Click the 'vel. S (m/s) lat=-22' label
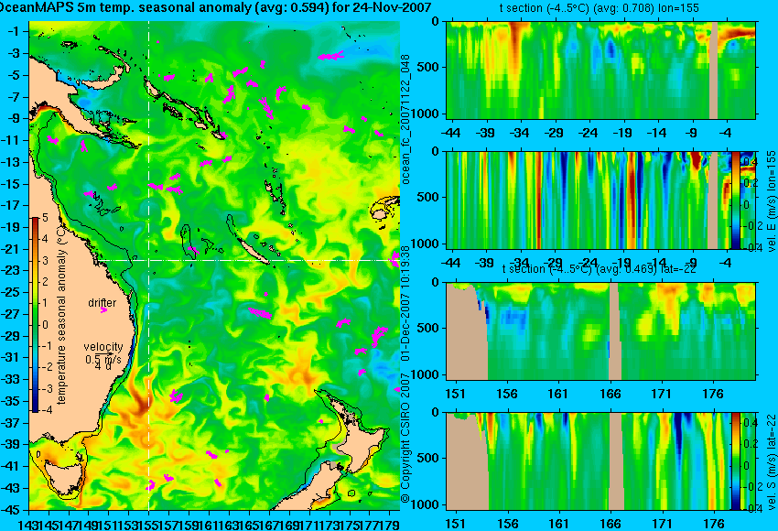Viewport: 778px width, 531px height. point(771,461)
